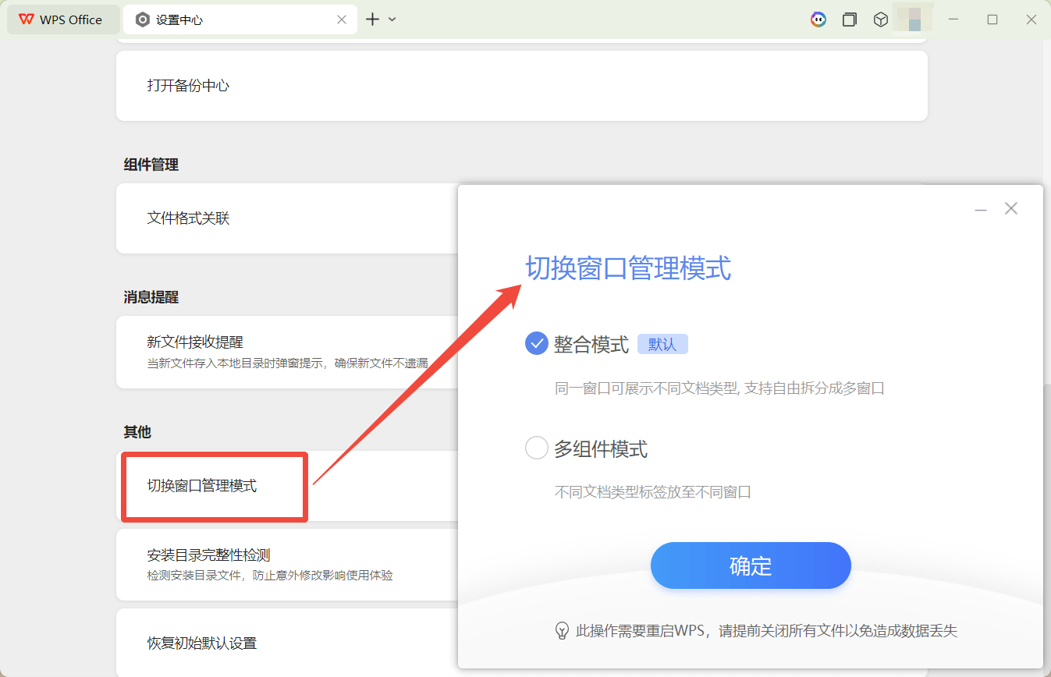
Task: Click the window tiling icon in title bar
Action: pyautogui.click(x=850, y=19)
